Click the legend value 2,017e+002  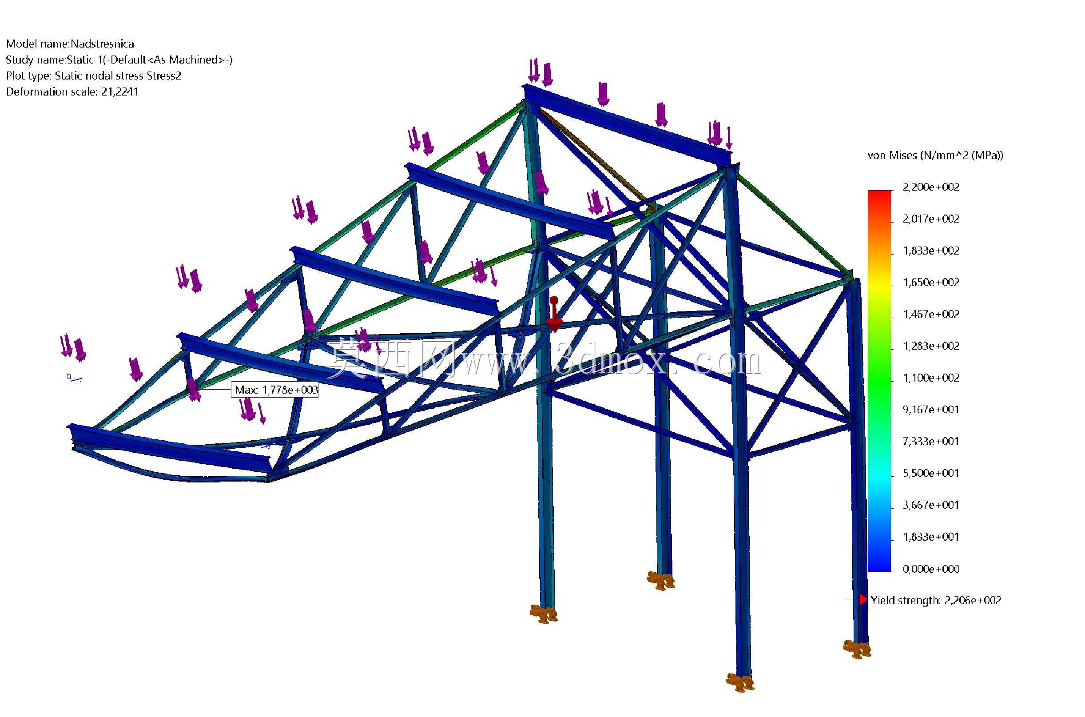tap(931, 219)
